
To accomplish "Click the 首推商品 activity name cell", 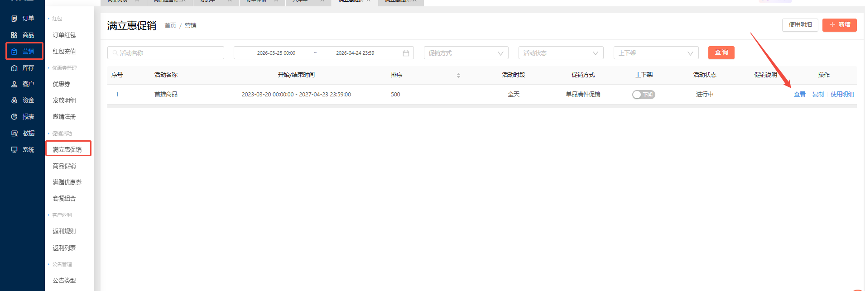I will click(x=166, y=94).
